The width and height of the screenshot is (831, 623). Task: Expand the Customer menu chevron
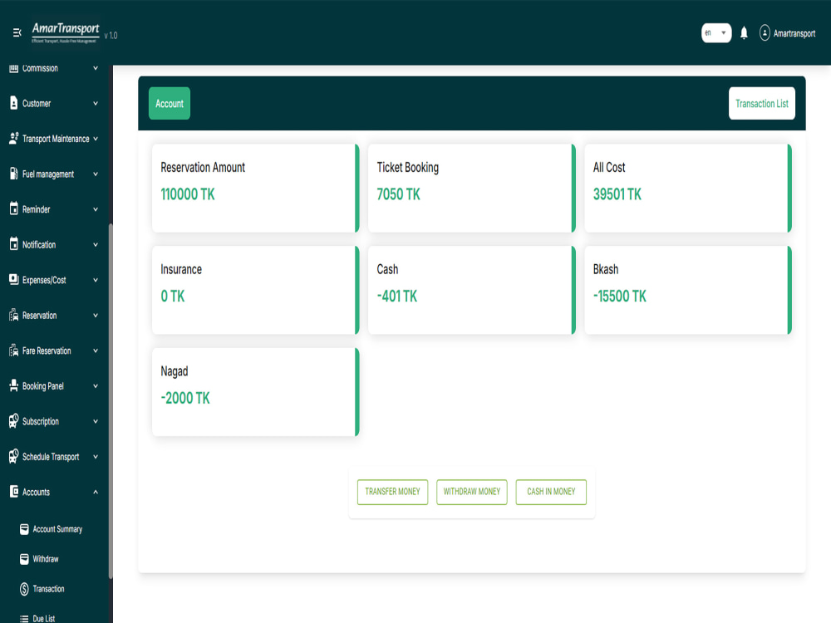coord(96,103)
